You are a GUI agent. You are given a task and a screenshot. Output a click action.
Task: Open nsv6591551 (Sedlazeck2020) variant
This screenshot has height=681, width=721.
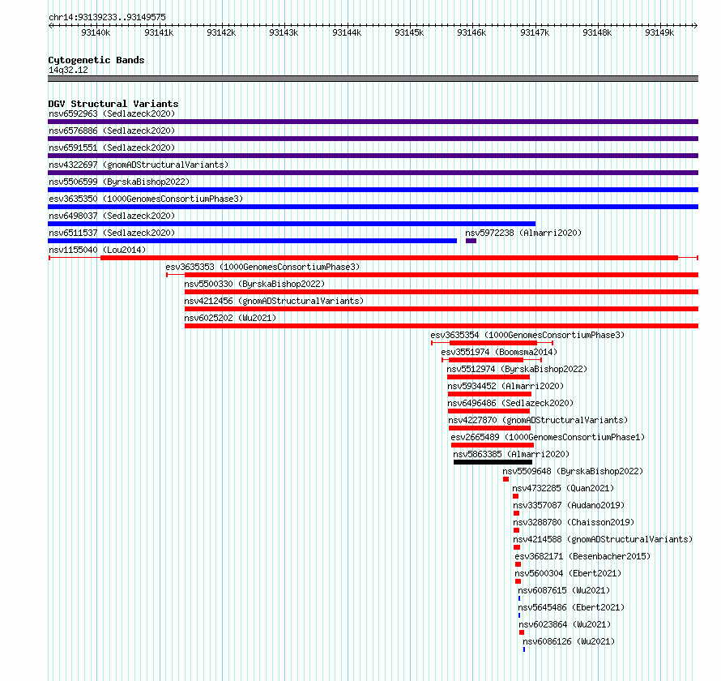tap(112, 148)
